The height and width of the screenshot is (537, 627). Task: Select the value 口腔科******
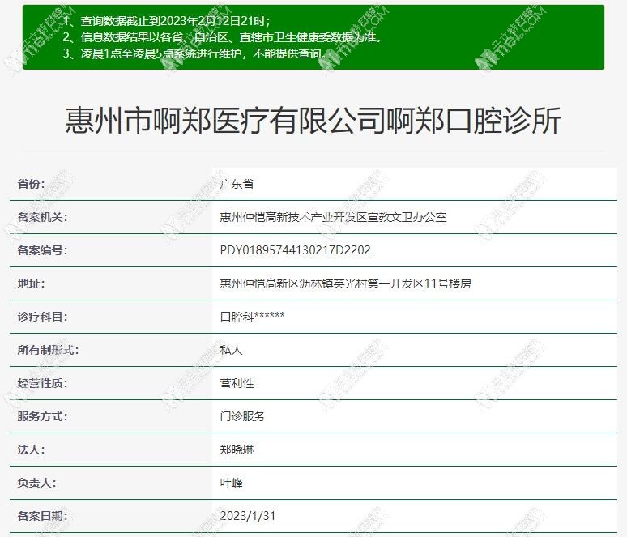tap(252, 317)
